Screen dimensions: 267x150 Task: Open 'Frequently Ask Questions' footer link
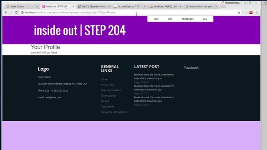pyautogui.click(x=114, y=112)
